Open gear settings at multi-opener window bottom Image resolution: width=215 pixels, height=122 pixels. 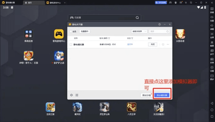72,95
